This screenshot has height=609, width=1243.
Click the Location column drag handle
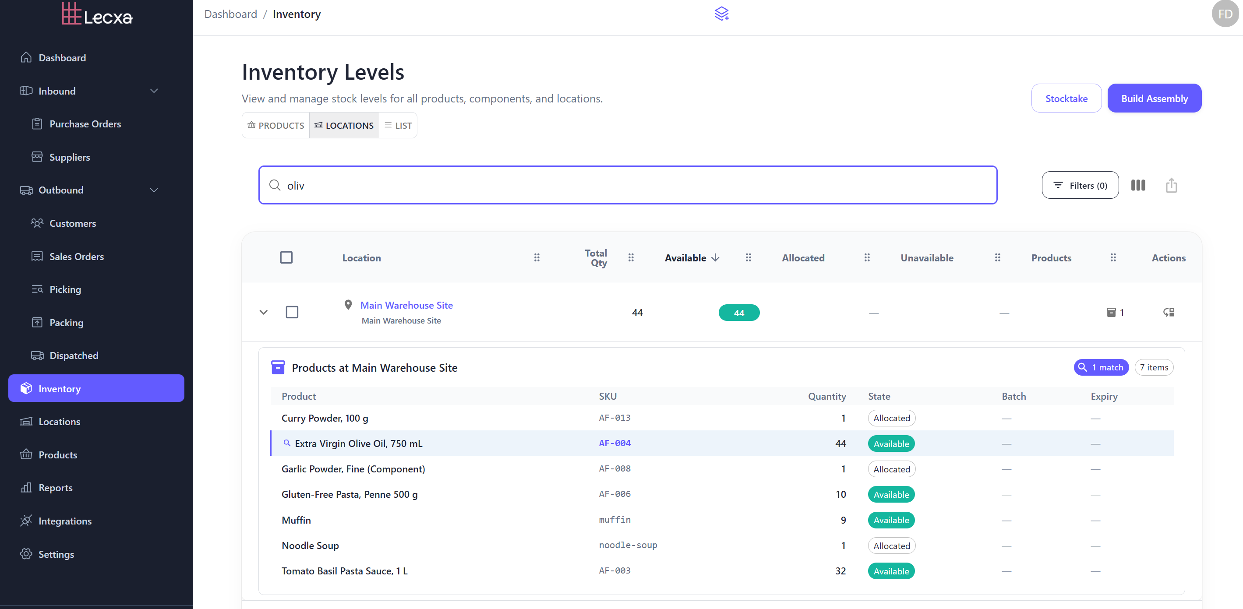(537, 257)
